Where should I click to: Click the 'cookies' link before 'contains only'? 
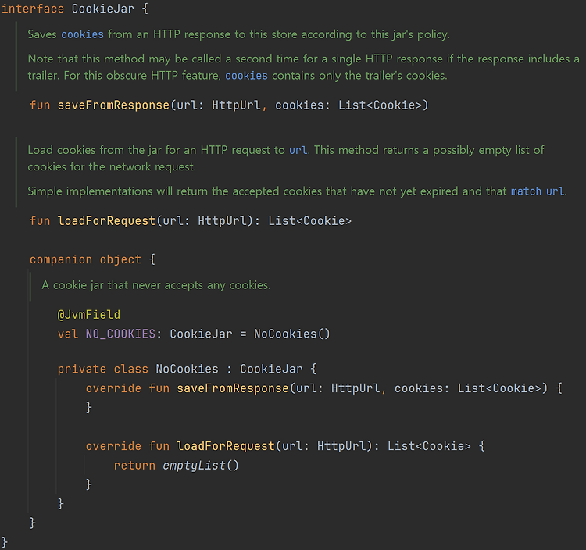point(246,76)
